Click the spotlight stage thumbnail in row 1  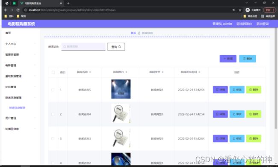point(121,89)
